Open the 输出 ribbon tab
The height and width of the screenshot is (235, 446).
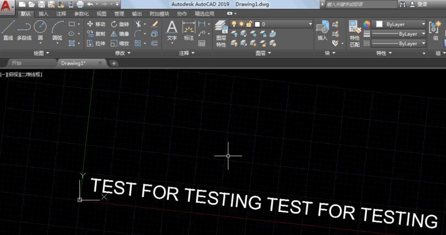click(137, 14)
